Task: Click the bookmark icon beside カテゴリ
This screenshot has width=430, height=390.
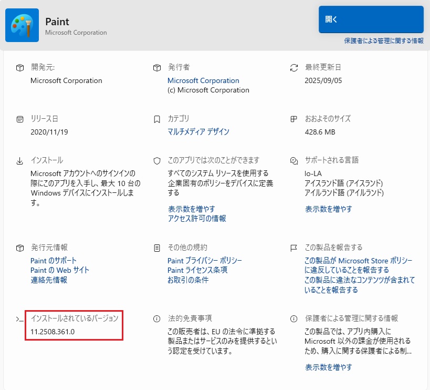Action: click(x=156, y=119)
